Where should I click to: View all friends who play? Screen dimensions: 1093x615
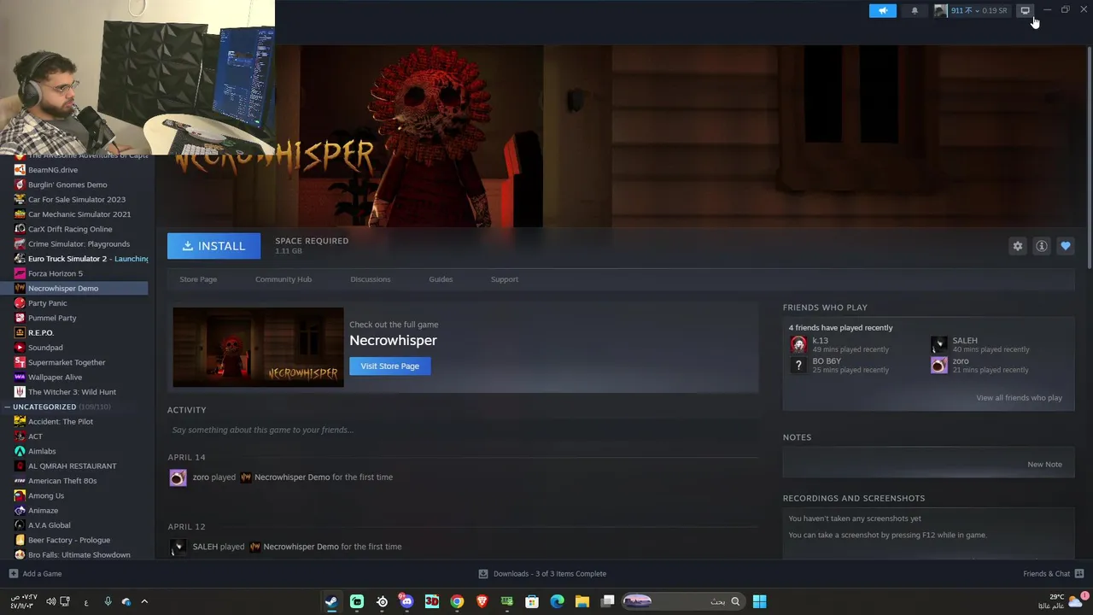pyautogui.click(x=1019, y=398)
